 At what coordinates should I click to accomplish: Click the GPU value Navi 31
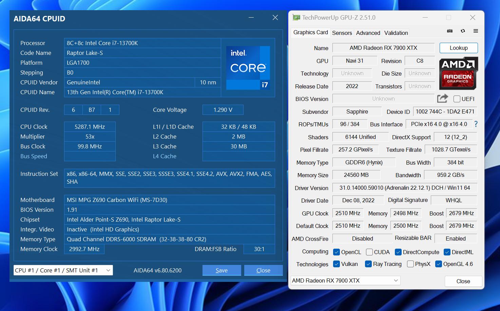click(354, 61)
